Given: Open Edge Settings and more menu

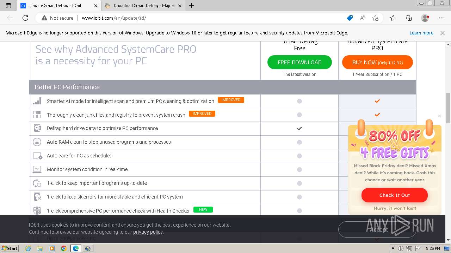Looking at the screenshot, I should tap(441, 18).
